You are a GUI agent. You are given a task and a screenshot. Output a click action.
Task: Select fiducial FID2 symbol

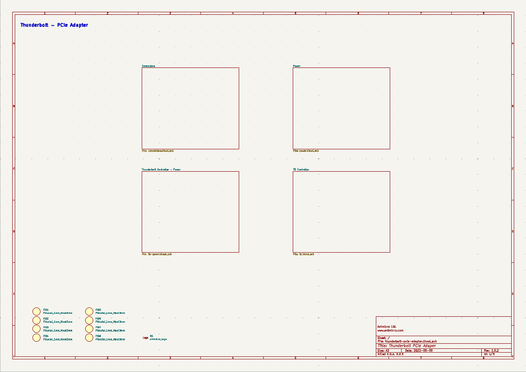[x=37, y=320]
